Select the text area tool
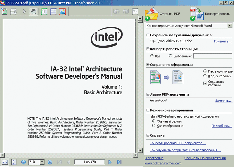The width and height of the screenshot is (234, 167). coord(44,11)
